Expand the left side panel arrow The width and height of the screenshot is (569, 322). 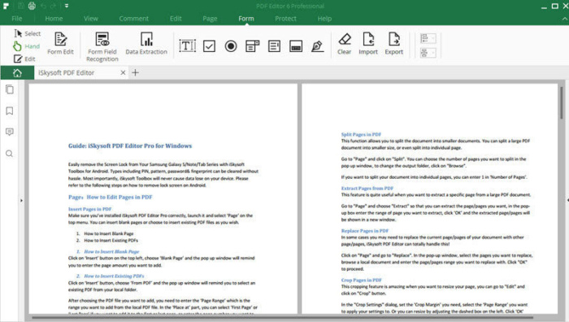[21, 200]
